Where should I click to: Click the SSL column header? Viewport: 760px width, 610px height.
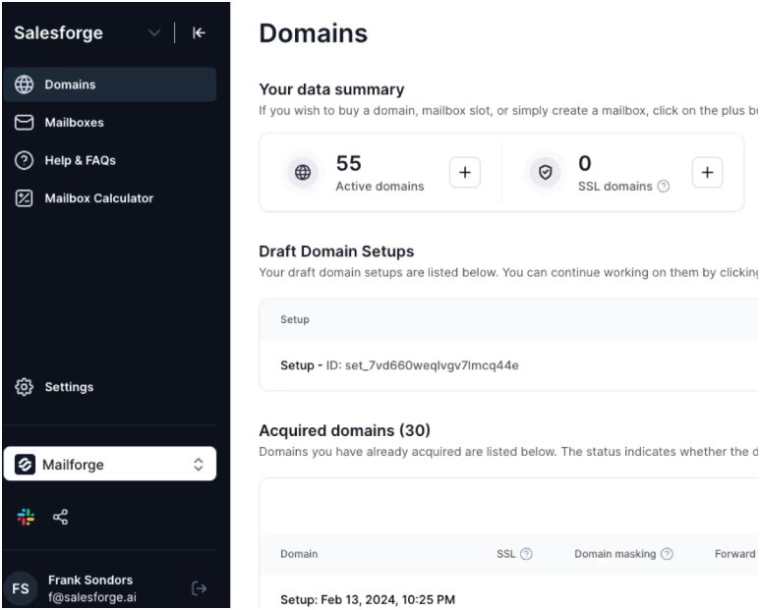click(x=506, y=554)
